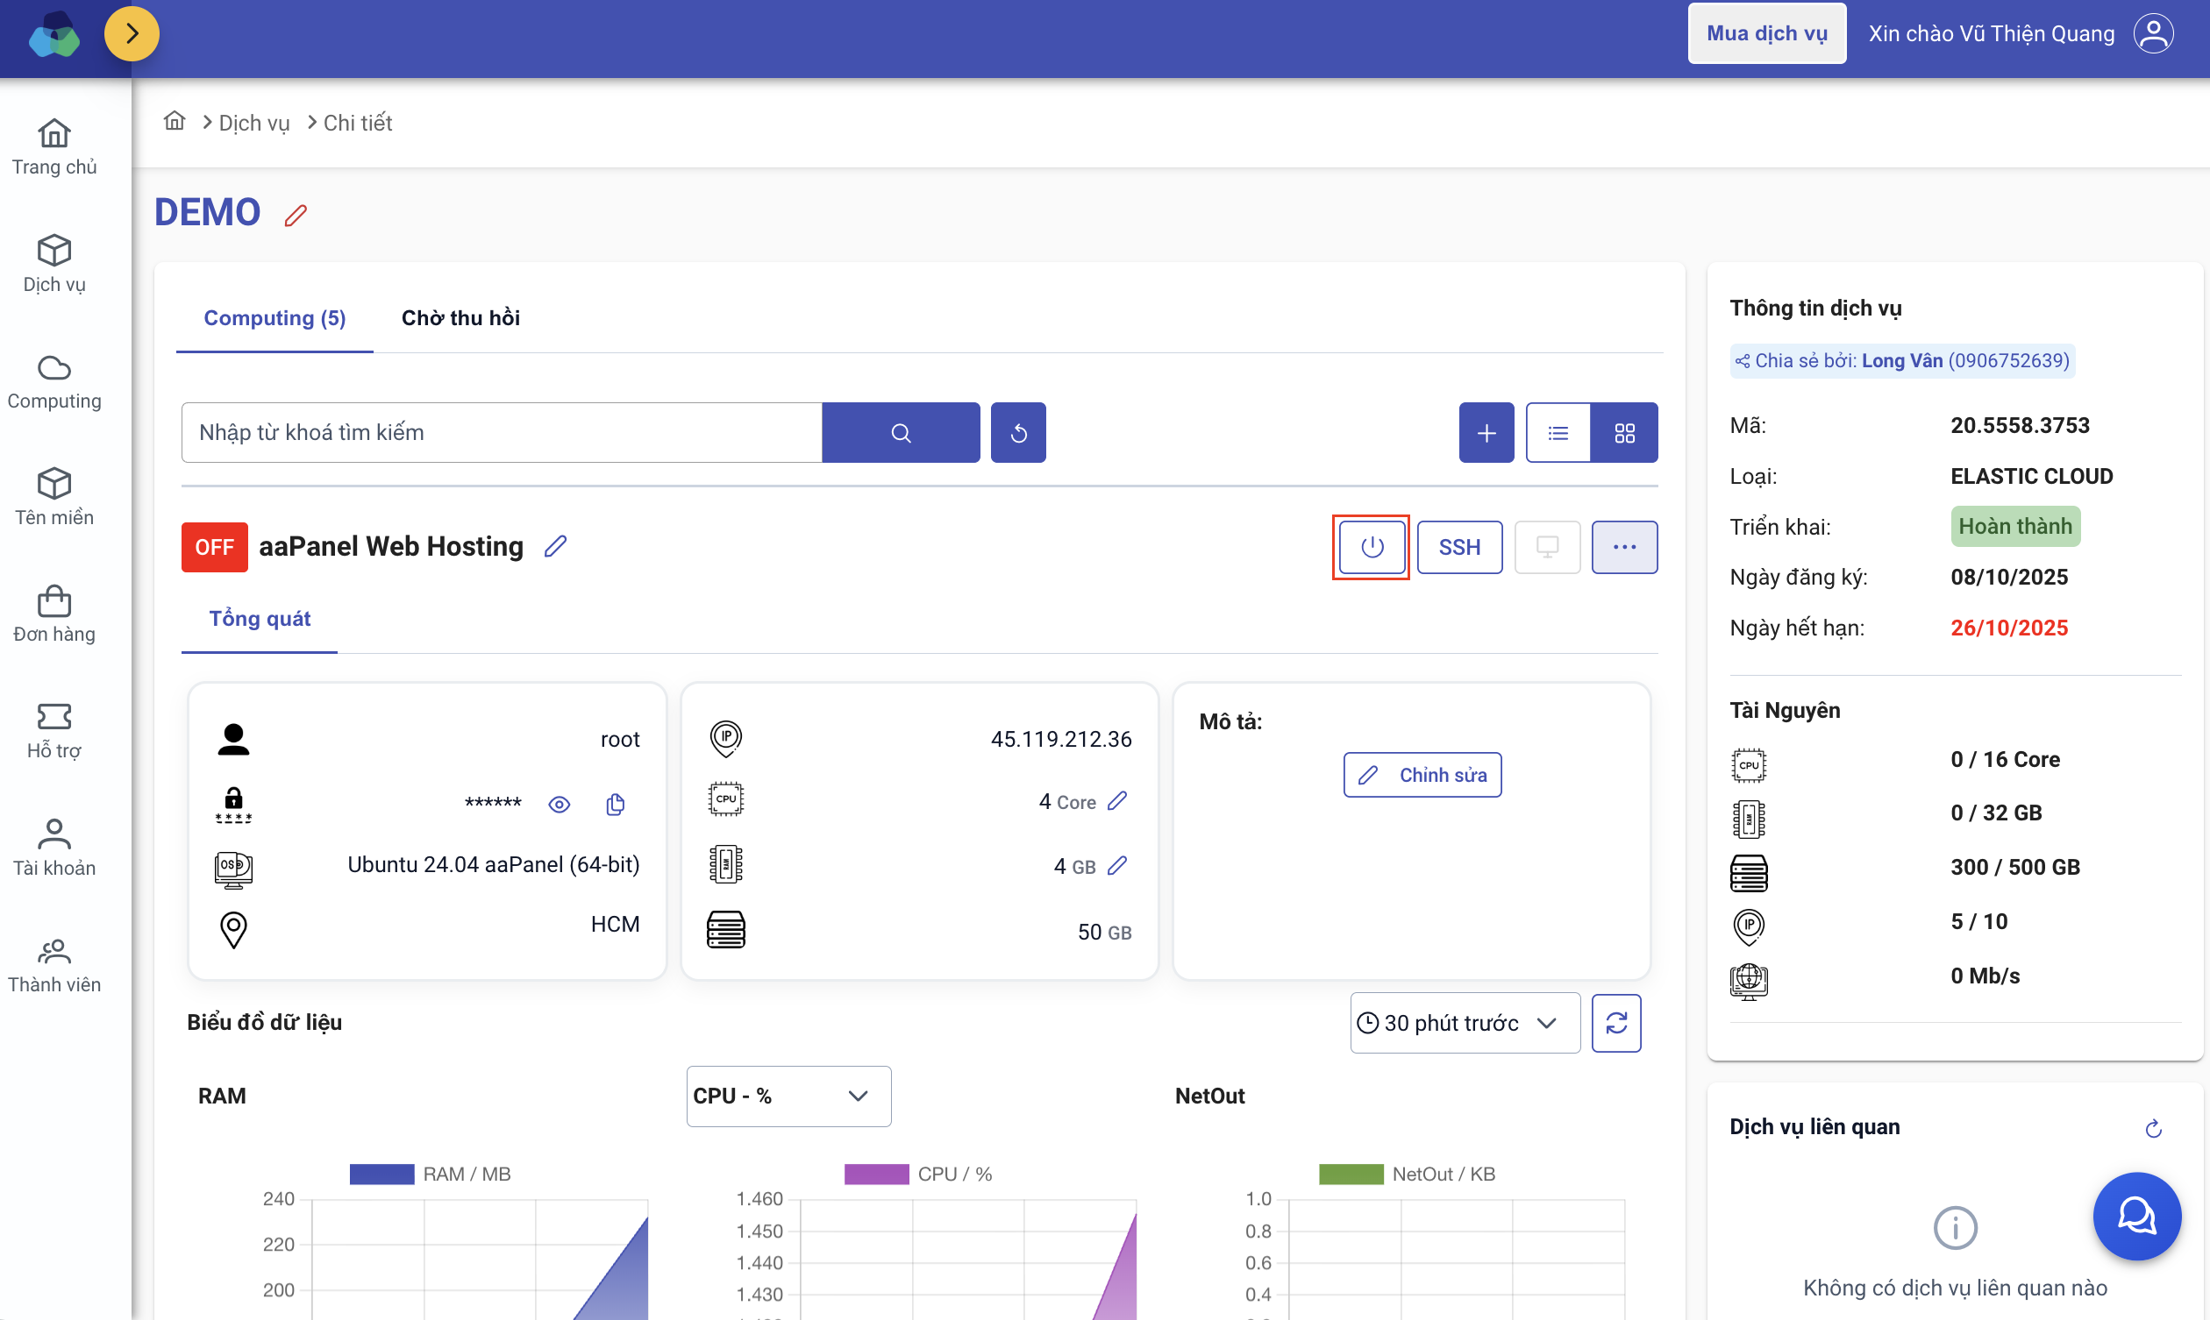Reset the search with the refresh icon
This screenshot has width=2210, height=1320.
coord(1018,433)
